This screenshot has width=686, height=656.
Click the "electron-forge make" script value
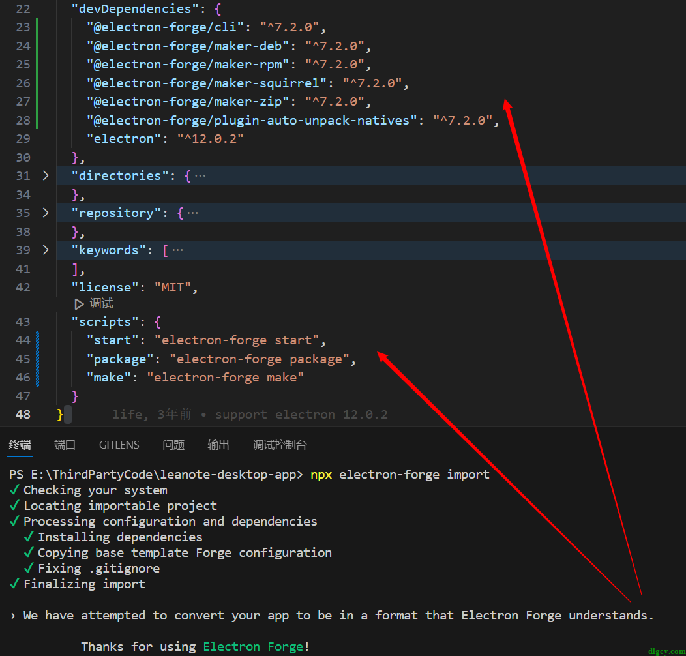tap(226, 378)
